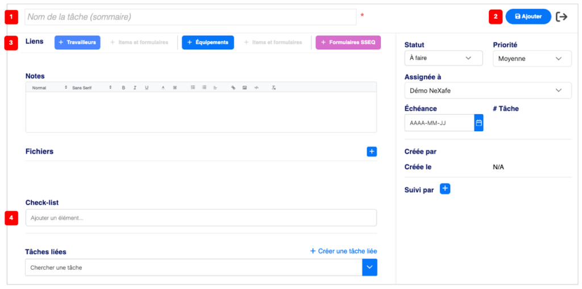
Task: Insert an image via Notes toolbar
Action: click(244, 88)
